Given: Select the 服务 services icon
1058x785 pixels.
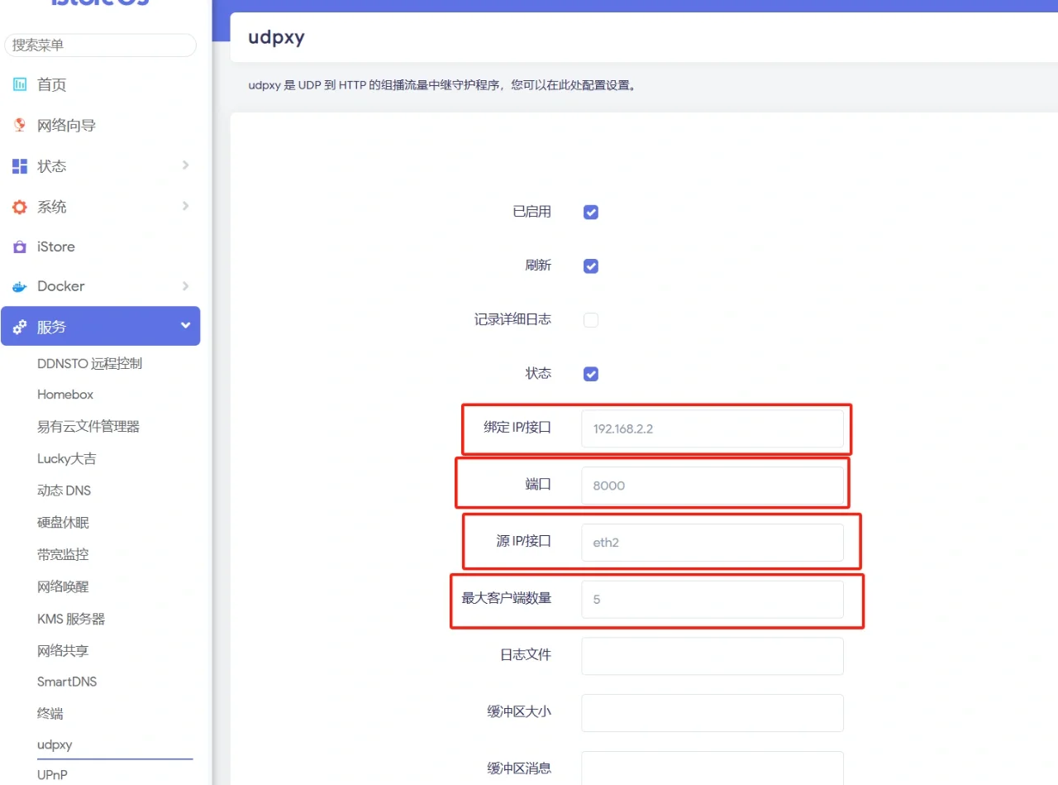Looking at the screenshot, I should pyautogui.click(x=19, y=326).
